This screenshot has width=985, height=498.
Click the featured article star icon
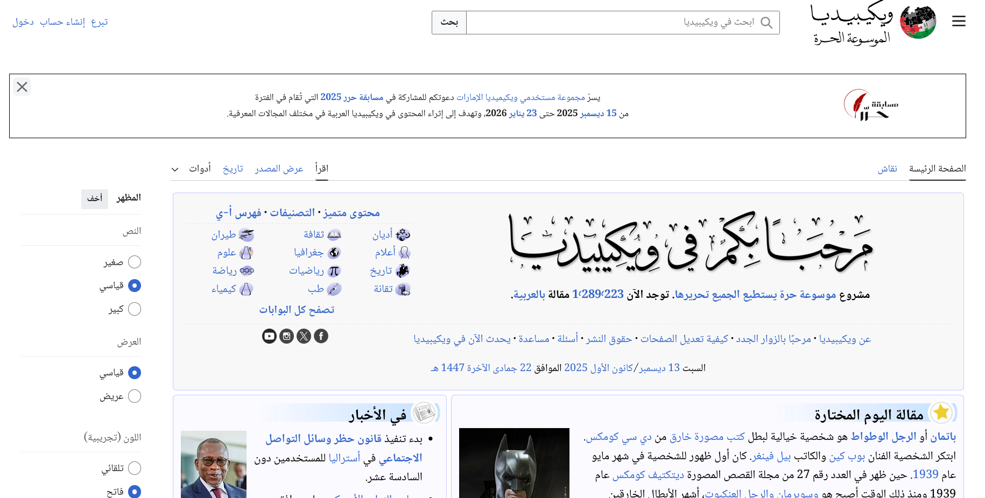pos(941,412)
